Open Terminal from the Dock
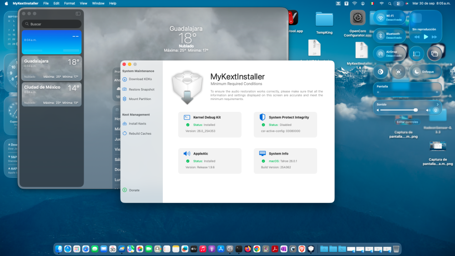 238,249
